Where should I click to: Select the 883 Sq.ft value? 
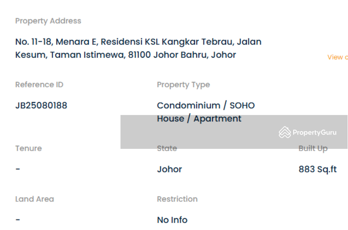tap(318, 169)
